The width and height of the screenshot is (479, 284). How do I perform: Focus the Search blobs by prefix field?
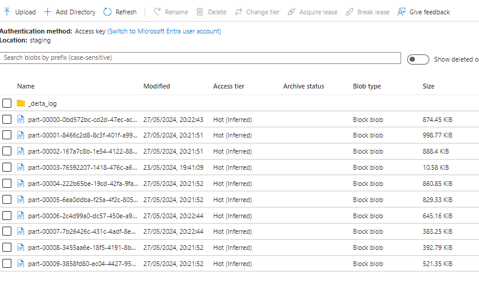tap(201, 58)
